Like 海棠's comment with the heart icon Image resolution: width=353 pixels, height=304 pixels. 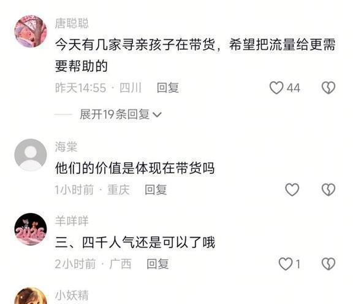click(x=292, y=189)
